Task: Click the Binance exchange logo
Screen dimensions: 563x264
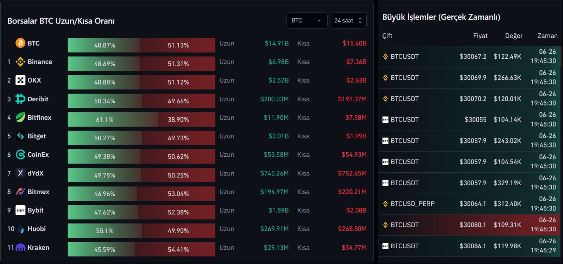Action: (20, 62)
